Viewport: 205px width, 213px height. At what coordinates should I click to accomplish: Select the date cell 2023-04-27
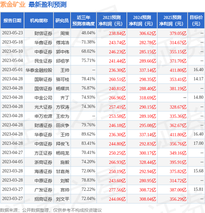[12, 153]
